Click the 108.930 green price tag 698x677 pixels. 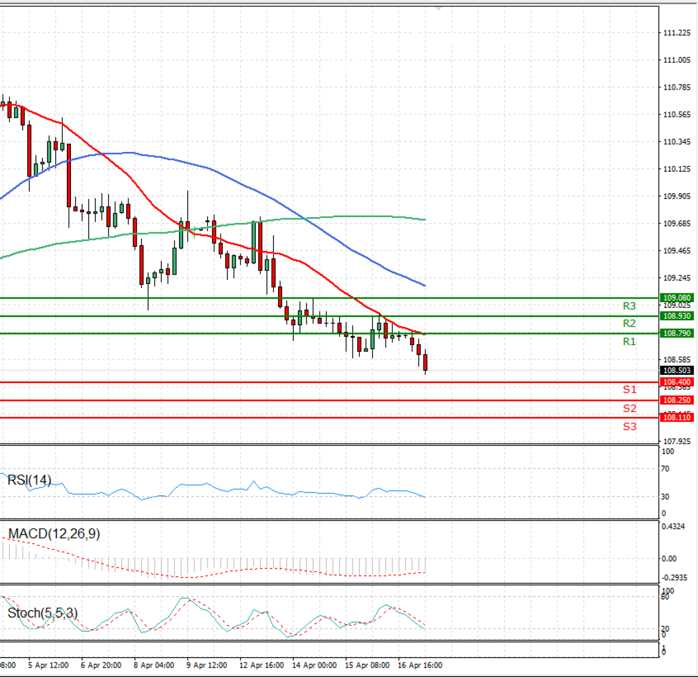(677, 316)
